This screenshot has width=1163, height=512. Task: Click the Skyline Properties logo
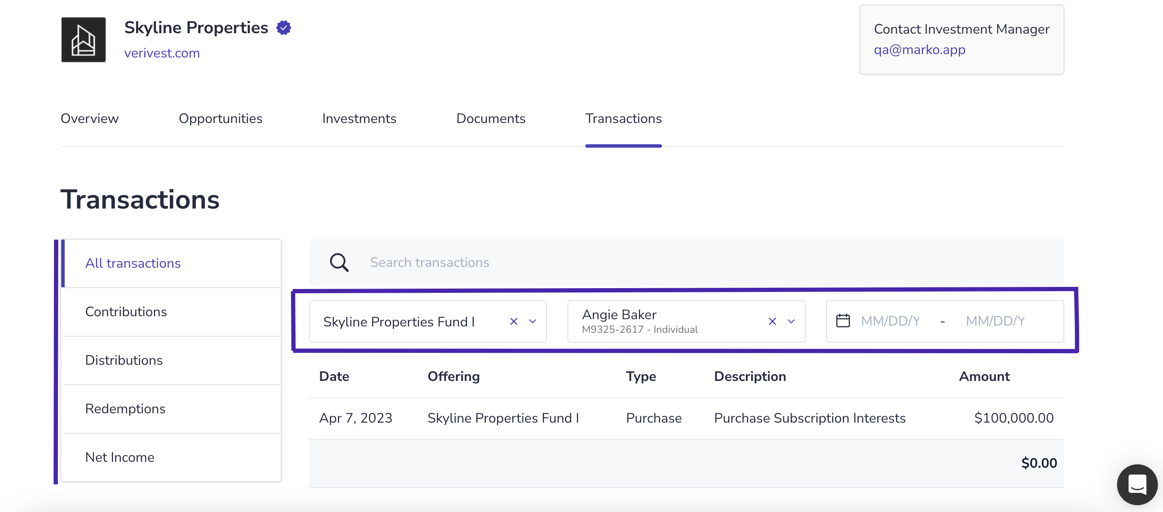83,40
